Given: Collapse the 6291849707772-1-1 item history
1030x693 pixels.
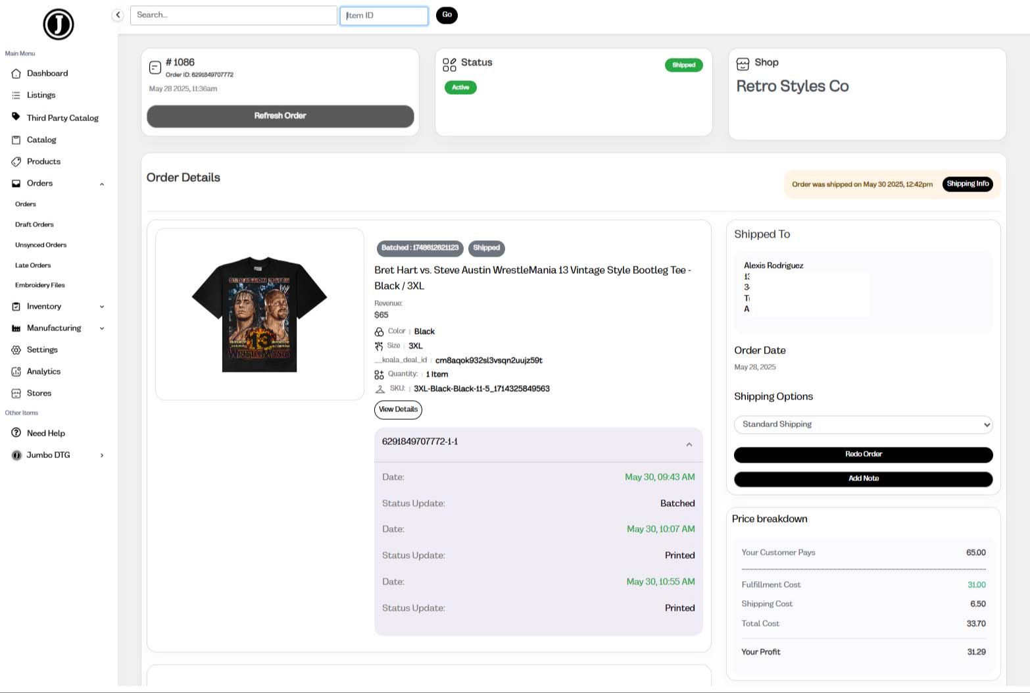Looking at the screenshot, I should [689, 445].
